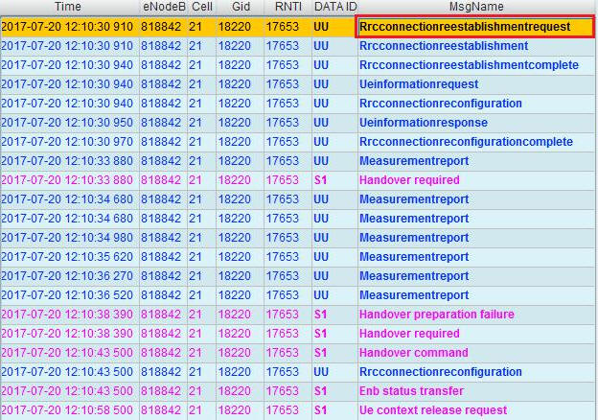Click the MsgName column header
The height and width of the screenshot is (420, 598).
click(x=475, y=7)
